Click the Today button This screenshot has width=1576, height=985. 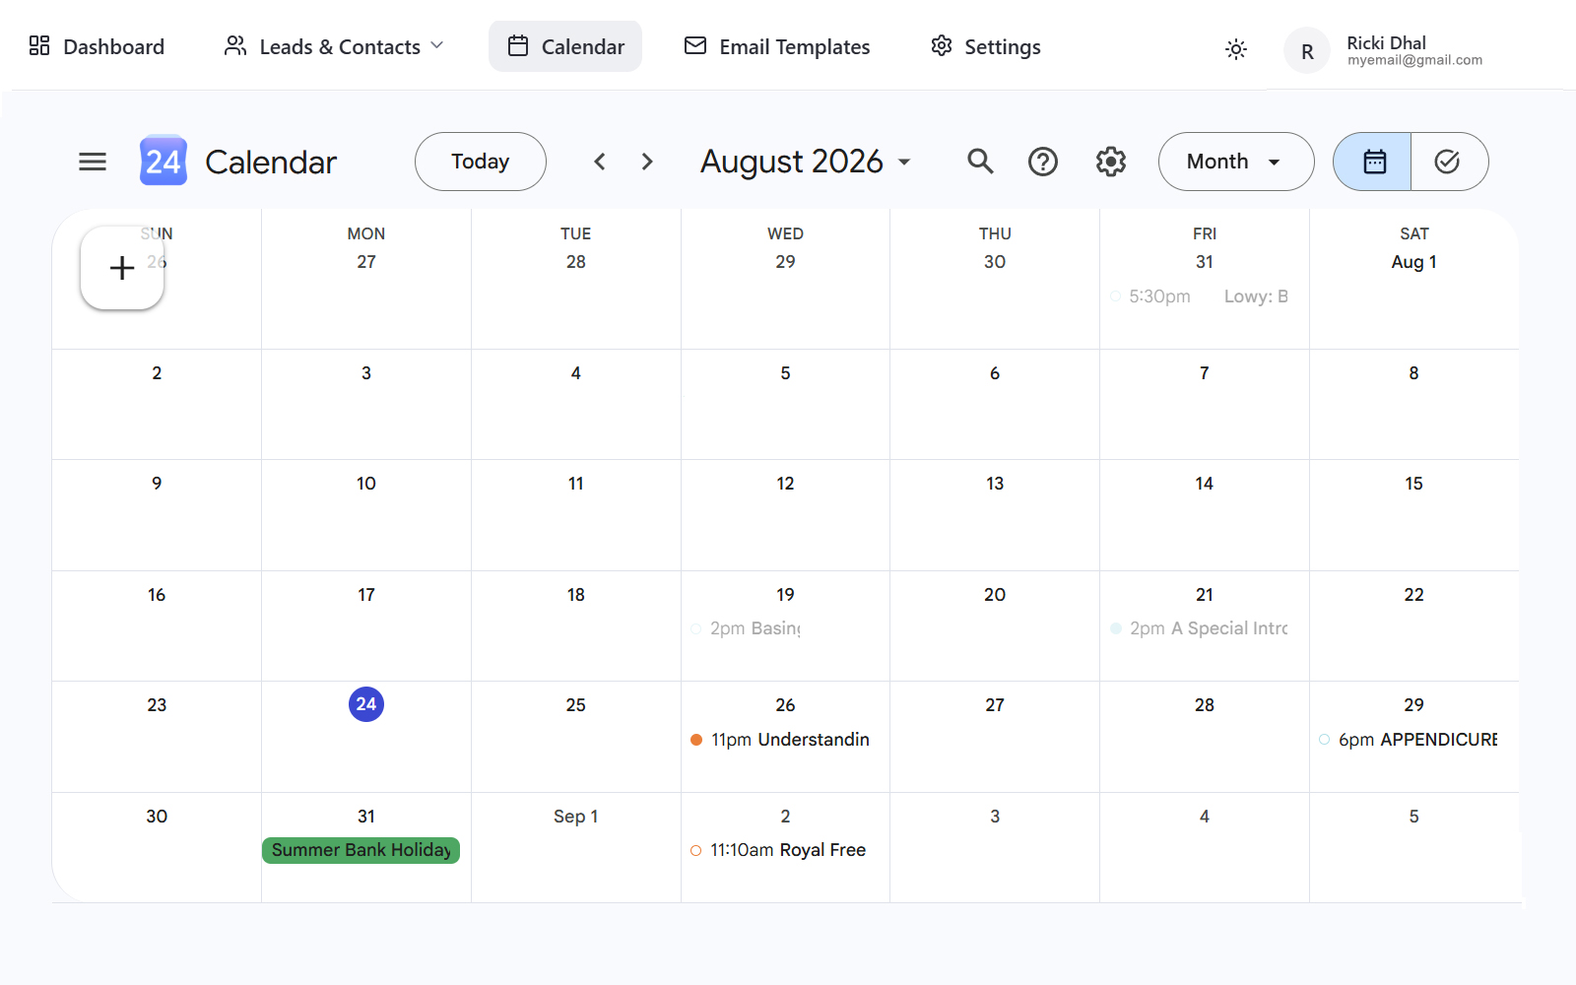coord(481,162)
